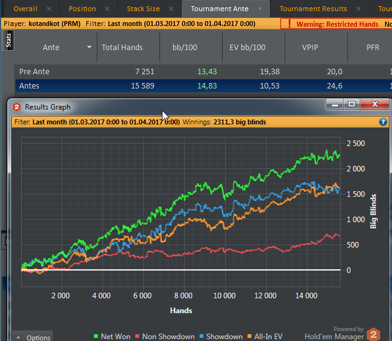Toggle the Showdown legend line
This screenshot has height=341, width=392.
tap(221, 337)
